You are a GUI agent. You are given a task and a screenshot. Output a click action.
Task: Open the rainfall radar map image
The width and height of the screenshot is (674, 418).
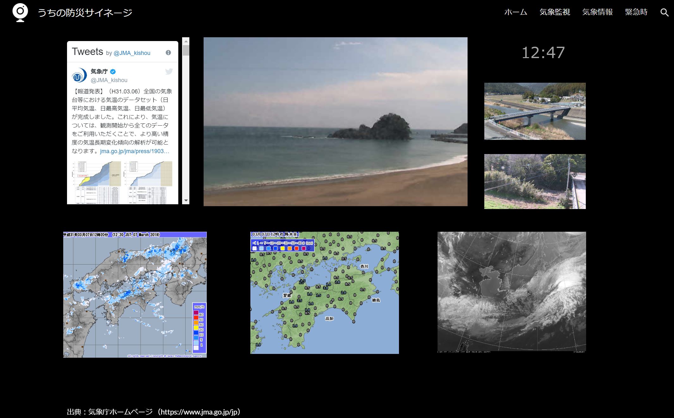point(135,295)
